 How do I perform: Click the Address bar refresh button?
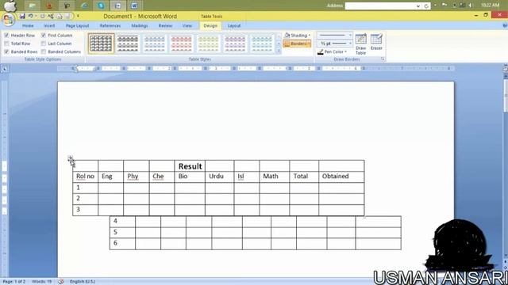click(426, 6)
